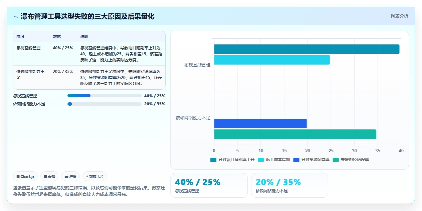Click the lightning icon beside the title
422x211 pixels.
[16, 17]
